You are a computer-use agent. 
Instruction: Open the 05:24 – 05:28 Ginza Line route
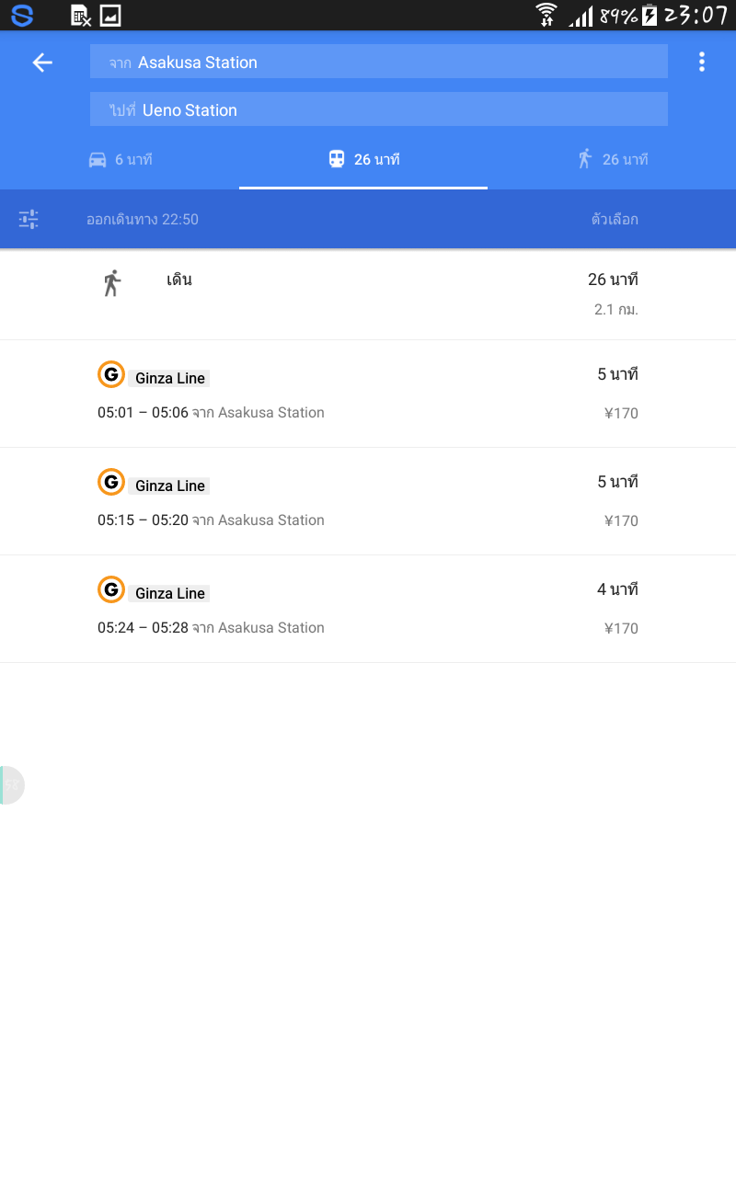[368, 609]
